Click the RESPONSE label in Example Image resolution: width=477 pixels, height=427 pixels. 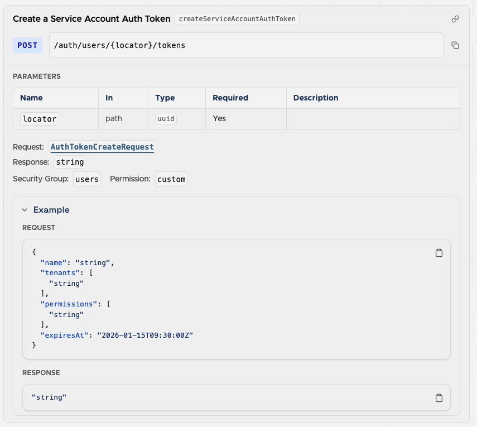click(41, 373)
